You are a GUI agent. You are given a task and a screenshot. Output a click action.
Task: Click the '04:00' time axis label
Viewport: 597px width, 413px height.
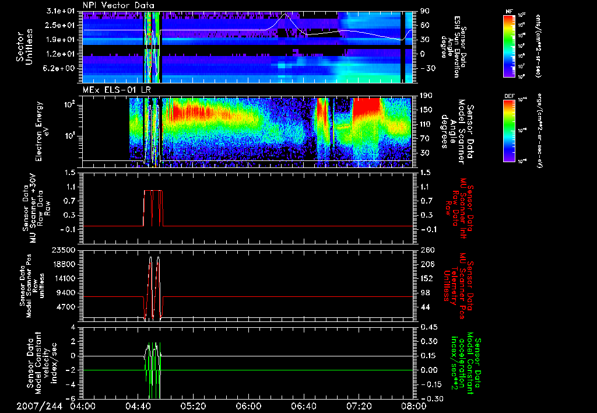coord(83,406)
